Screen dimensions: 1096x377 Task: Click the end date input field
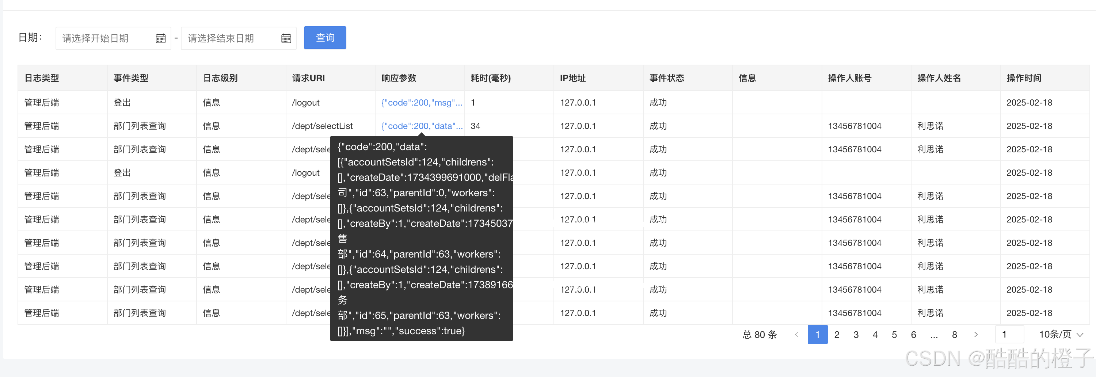pos(239,38)
